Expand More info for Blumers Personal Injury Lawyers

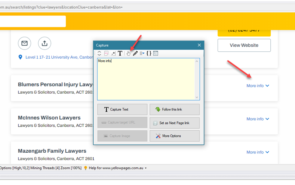point(258,86)
